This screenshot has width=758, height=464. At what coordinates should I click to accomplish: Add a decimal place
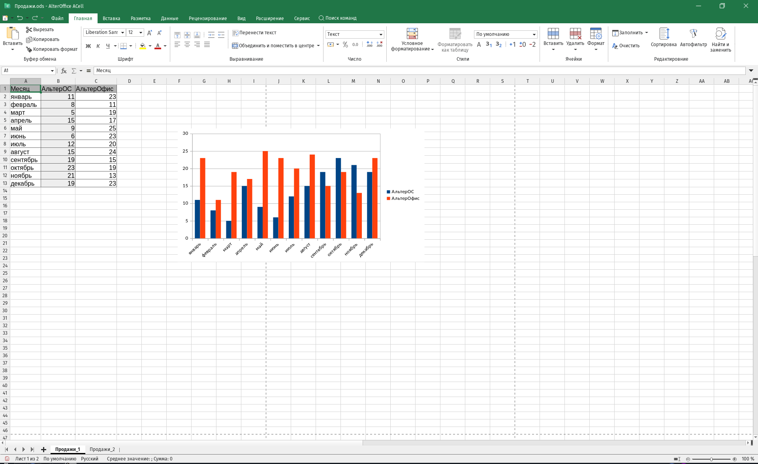[369, 45]
